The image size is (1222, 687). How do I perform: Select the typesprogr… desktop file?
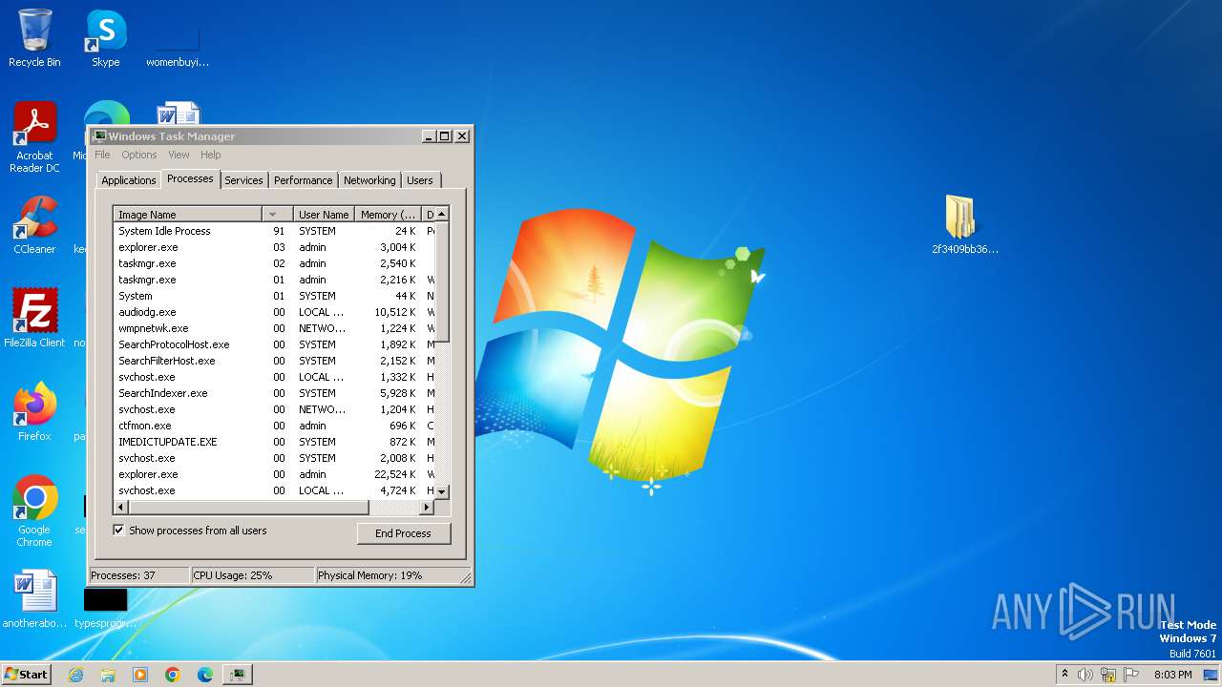pos(105,607)
